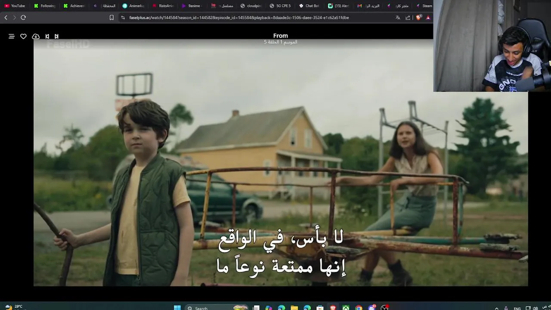Switch to cloudping tab

[x=251, y=6]
